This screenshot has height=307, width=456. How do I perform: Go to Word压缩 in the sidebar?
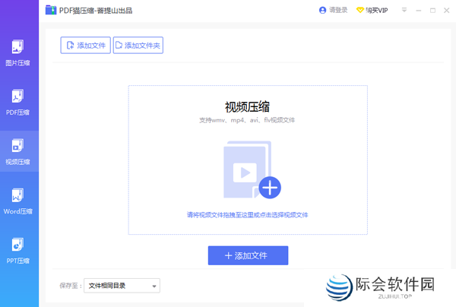coord(18,200)
